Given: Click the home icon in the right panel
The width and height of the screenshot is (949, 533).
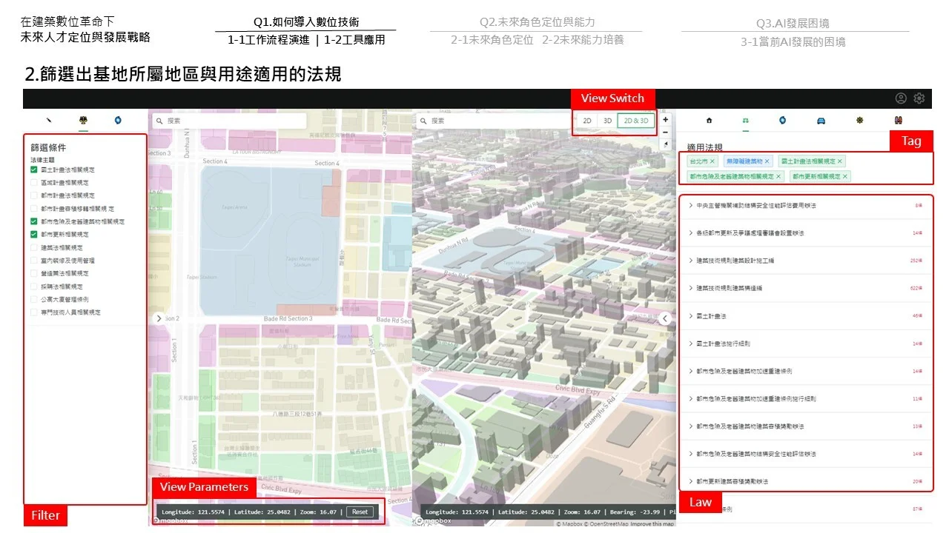Looking at the screenshot, I should 710,120.
